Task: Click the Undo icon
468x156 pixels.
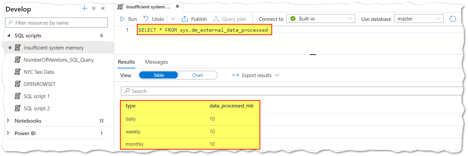Action: pos(146,19)
